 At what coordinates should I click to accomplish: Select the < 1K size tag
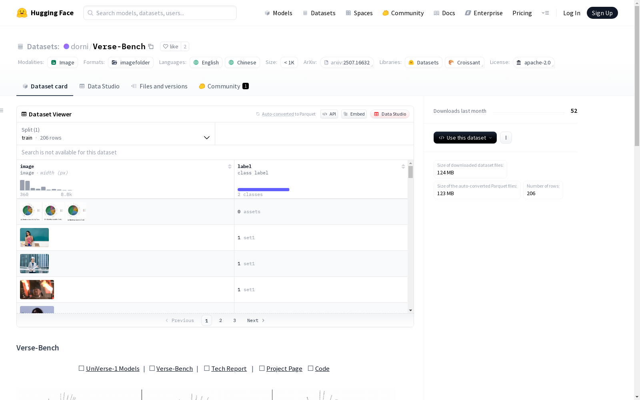[289, 62]
